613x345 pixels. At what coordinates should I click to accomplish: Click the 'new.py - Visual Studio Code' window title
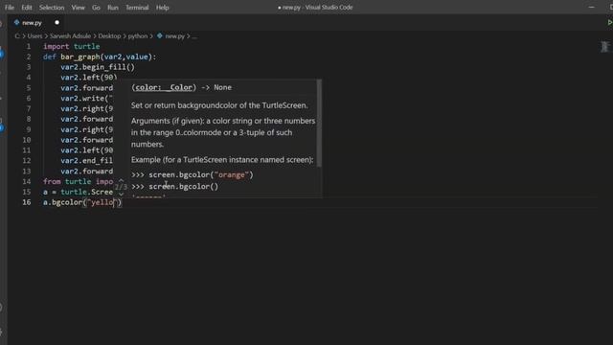pyautogui.click(x=315, y=7)
